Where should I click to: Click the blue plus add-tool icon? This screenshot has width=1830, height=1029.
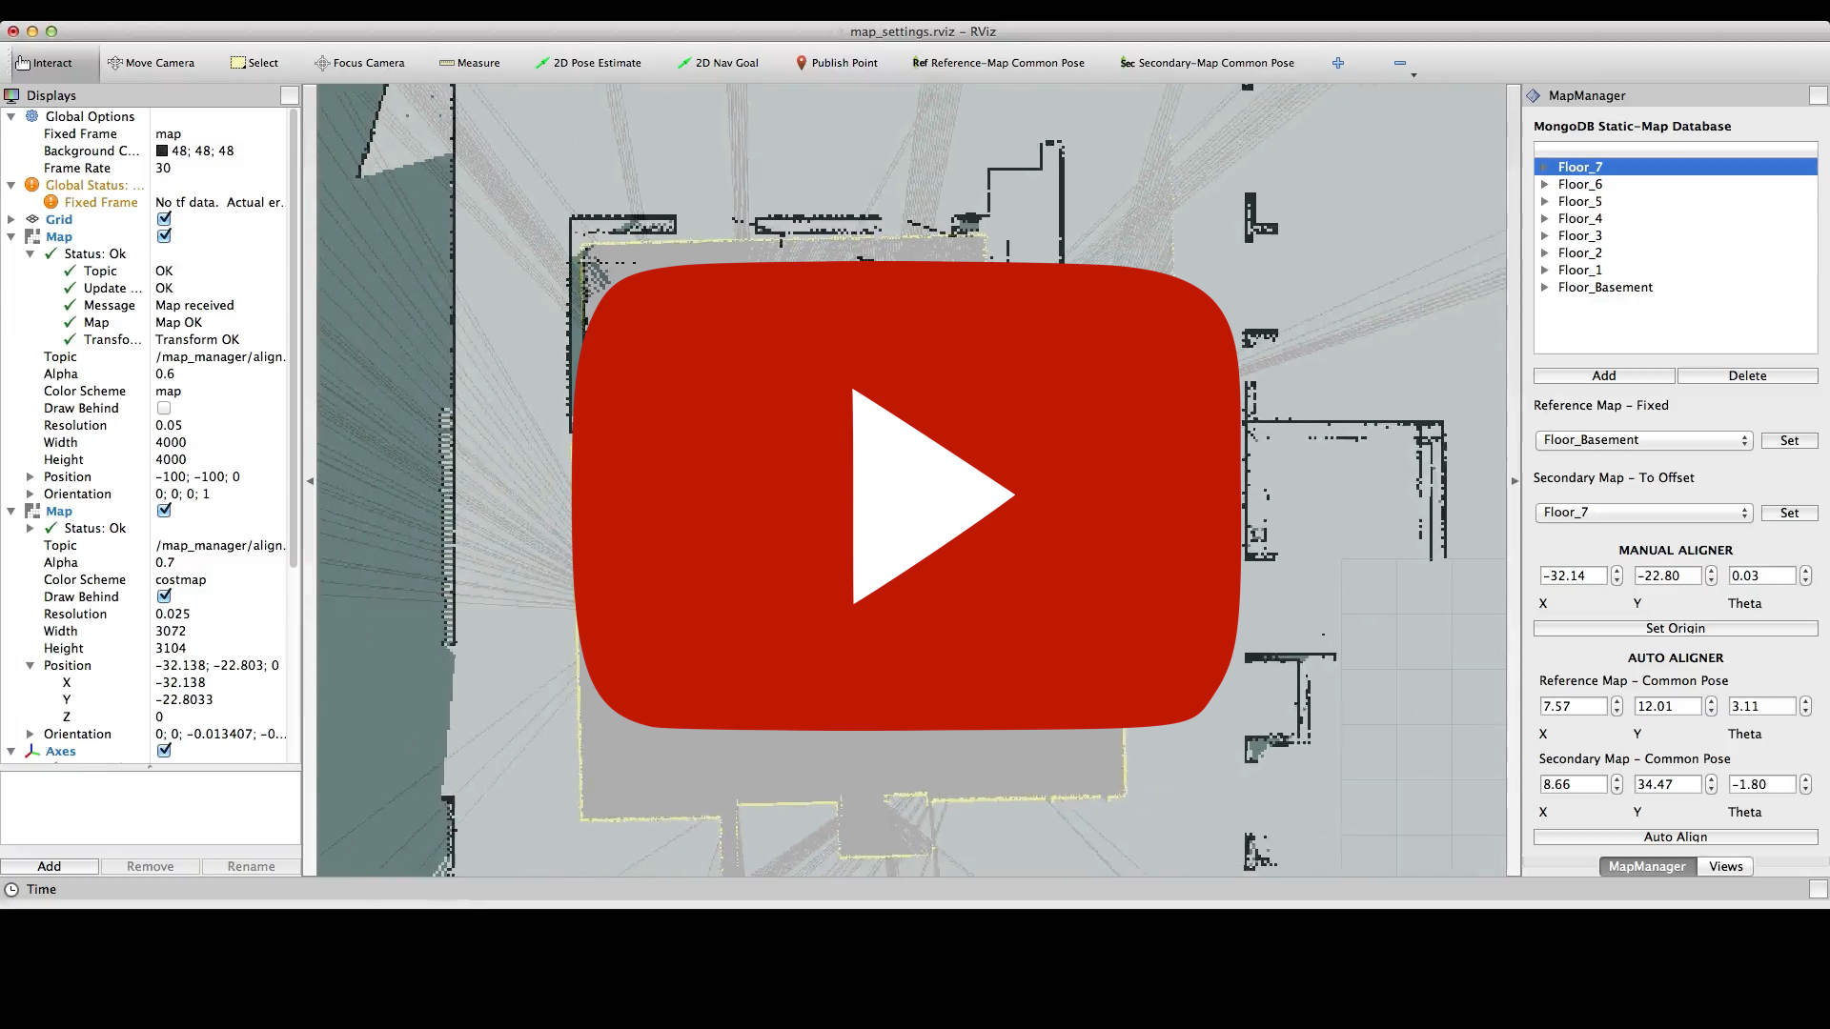(1338, 63)
